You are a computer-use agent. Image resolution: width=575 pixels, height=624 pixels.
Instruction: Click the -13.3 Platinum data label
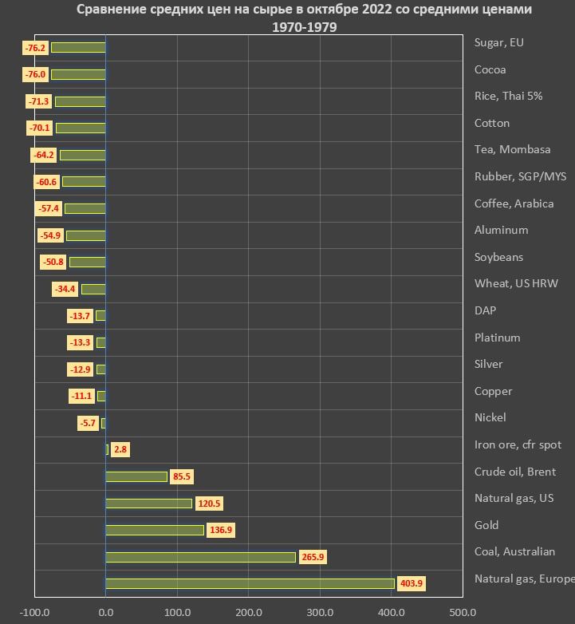[x=80, y=342]
